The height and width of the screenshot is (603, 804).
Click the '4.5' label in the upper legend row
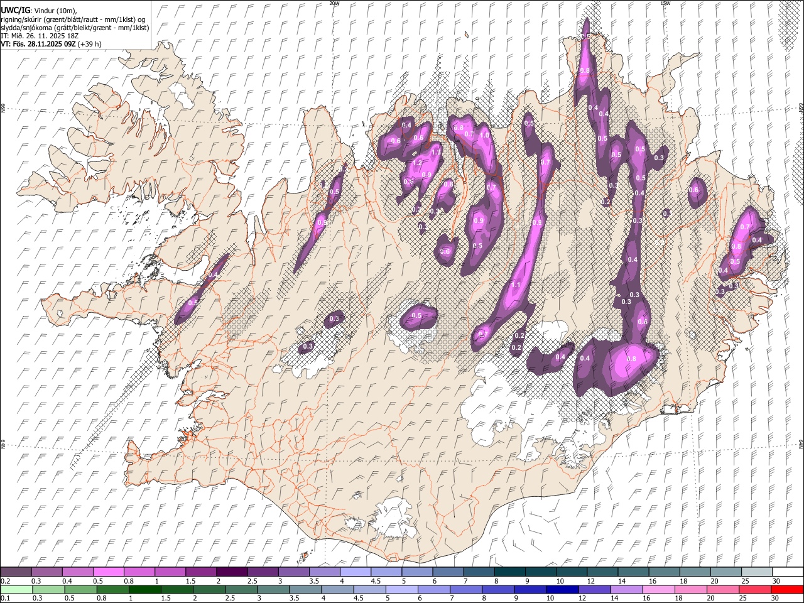click(x=376, y=581)
